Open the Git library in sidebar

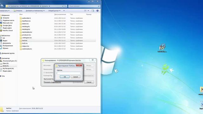click(4, 38)
